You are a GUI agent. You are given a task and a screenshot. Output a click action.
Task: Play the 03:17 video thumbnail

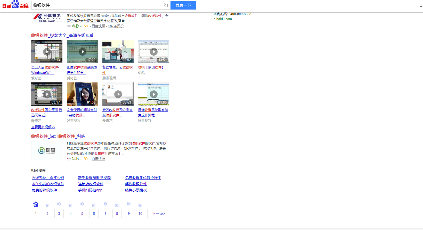(47, 94)
